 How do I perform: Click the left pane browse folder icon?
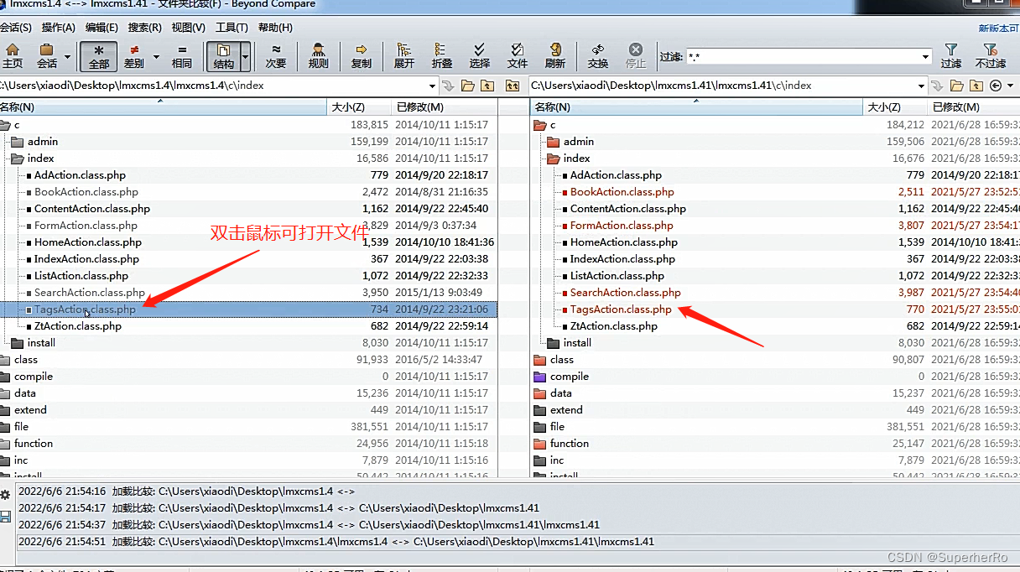468,86
